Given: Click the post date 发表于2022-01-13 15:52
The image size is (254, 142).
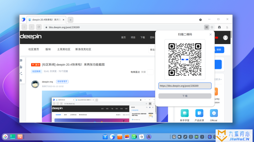Looking at the screenshot, I should point(53,86).
